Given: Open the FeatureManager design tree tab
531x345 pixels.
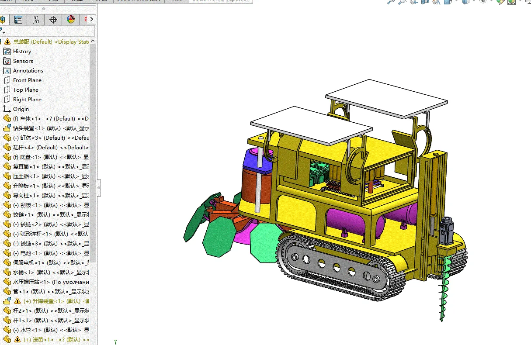Looking at the screenshot, I should (x=3, y=19).
